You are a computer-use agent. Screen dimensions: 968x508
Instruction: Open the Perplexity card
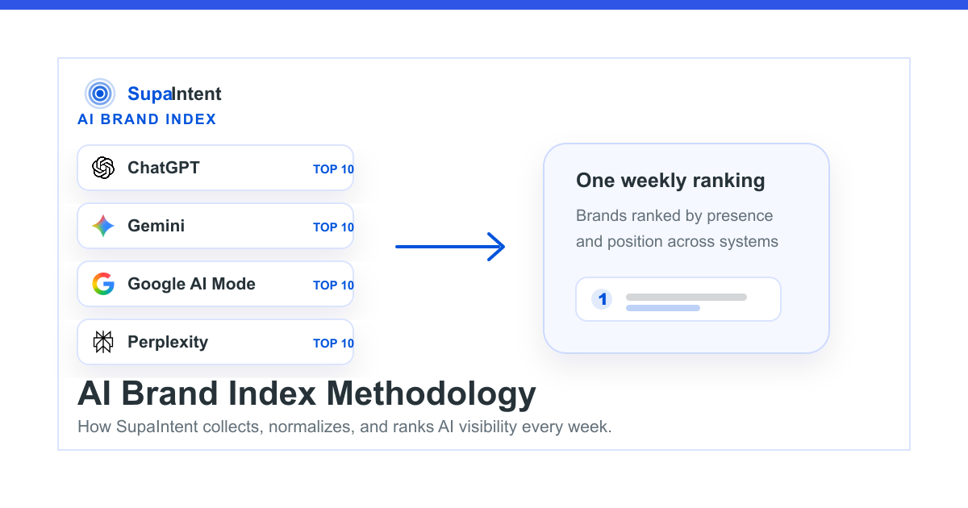(x=215, y=342)
